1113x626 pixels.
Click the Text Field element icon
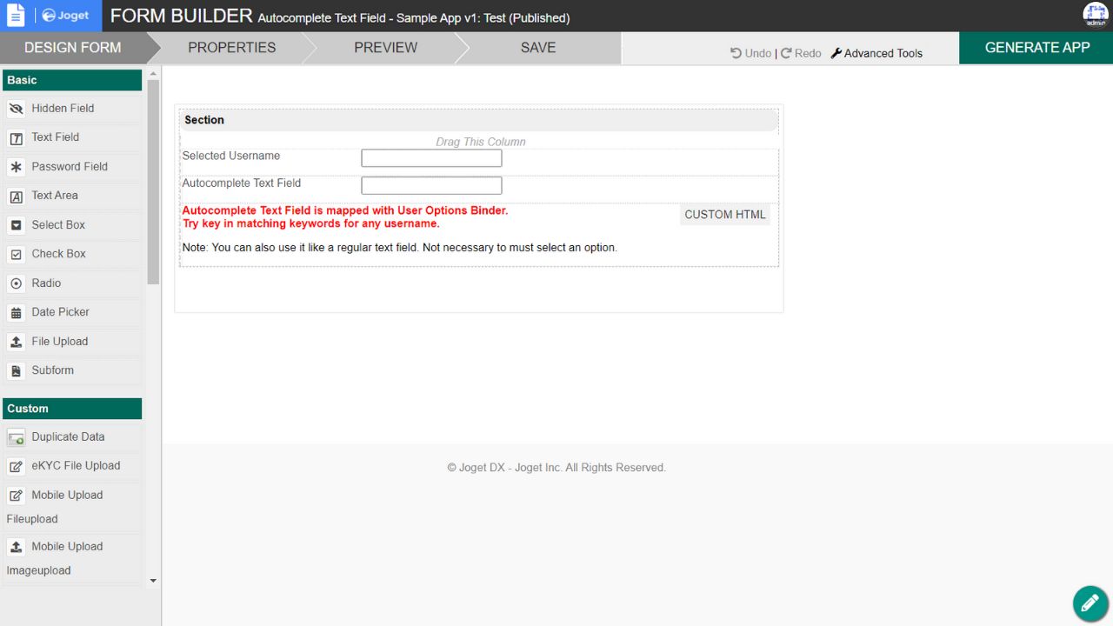pyautogui.click(x=16, y=138)
